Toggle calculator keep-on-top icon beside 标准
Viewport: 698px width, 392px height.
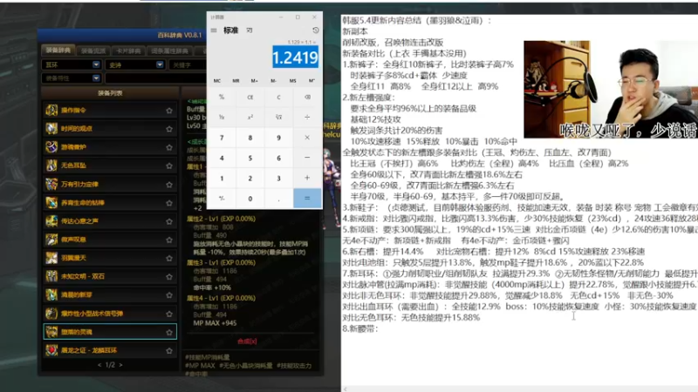(x=250, y=30)
